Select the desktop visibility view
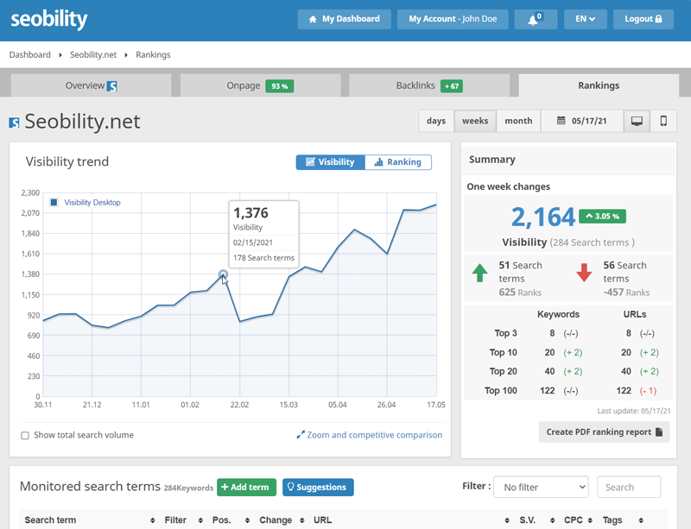 637,121
